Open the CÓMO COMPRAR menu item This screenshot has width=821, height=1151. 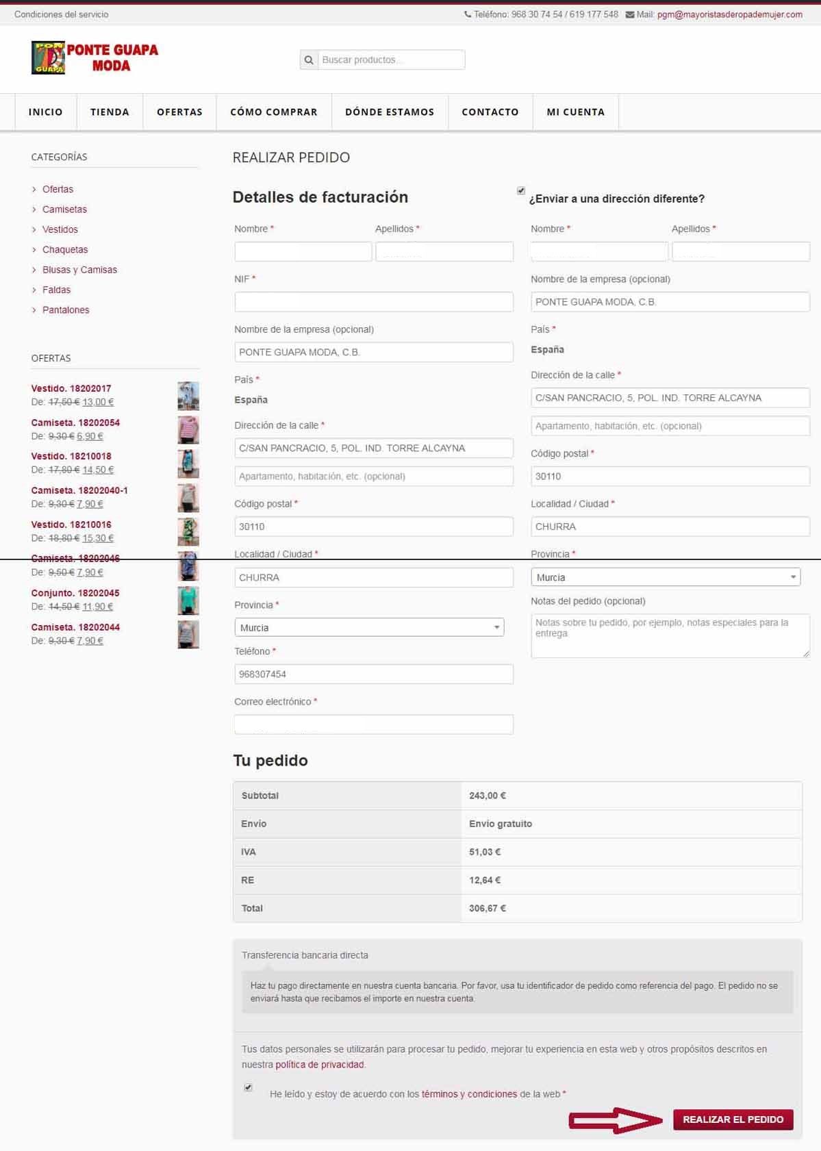pos(274,112)
